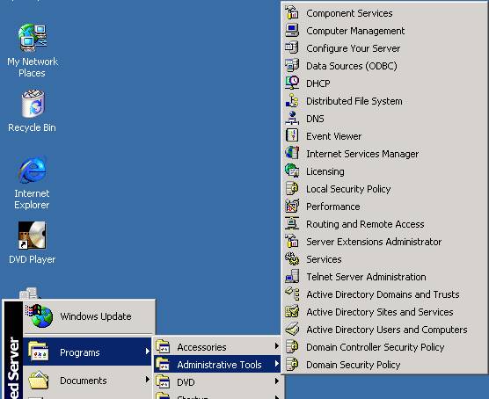Viewport: 489px width, 399px height.
Task: Choose the Services entry
Action: (384, 259)
